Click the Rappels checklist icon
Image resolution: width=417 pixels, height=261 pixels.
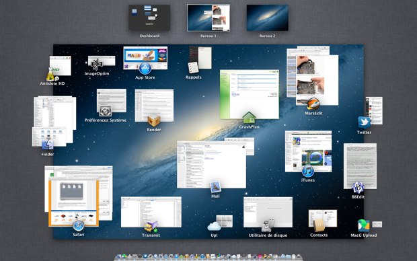[x=193, y=67]
